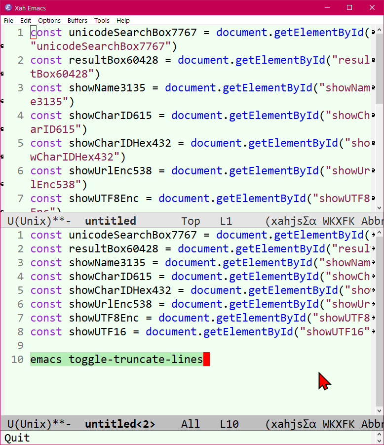The image size is (384, 445).
Task: Open the Tools menu
Action: point(102,20)
